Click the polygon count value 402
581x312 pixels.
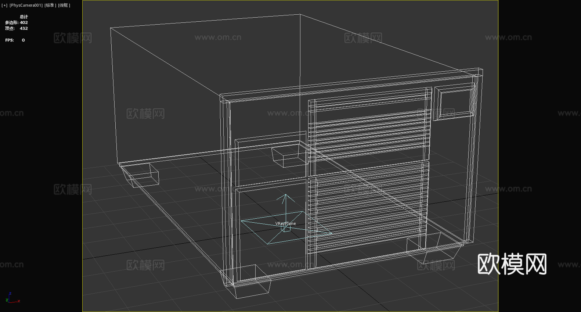[x=24, y=22]
